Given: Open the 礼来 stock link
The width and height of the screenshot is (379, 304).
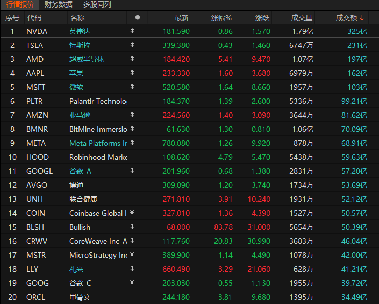Looking at the screenshot, I should point(76,269).
